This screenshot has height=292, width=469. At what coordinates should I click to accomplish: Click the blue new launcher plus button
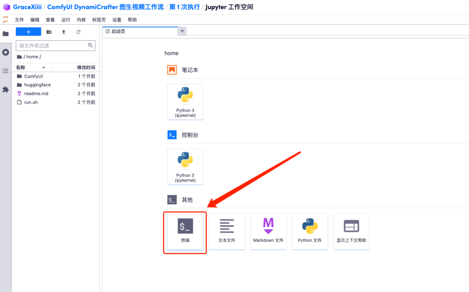[28, 32]
